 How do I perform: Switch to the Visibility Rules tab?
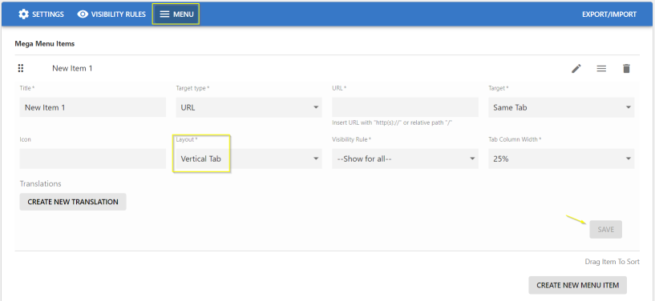(x=118, y=14)
